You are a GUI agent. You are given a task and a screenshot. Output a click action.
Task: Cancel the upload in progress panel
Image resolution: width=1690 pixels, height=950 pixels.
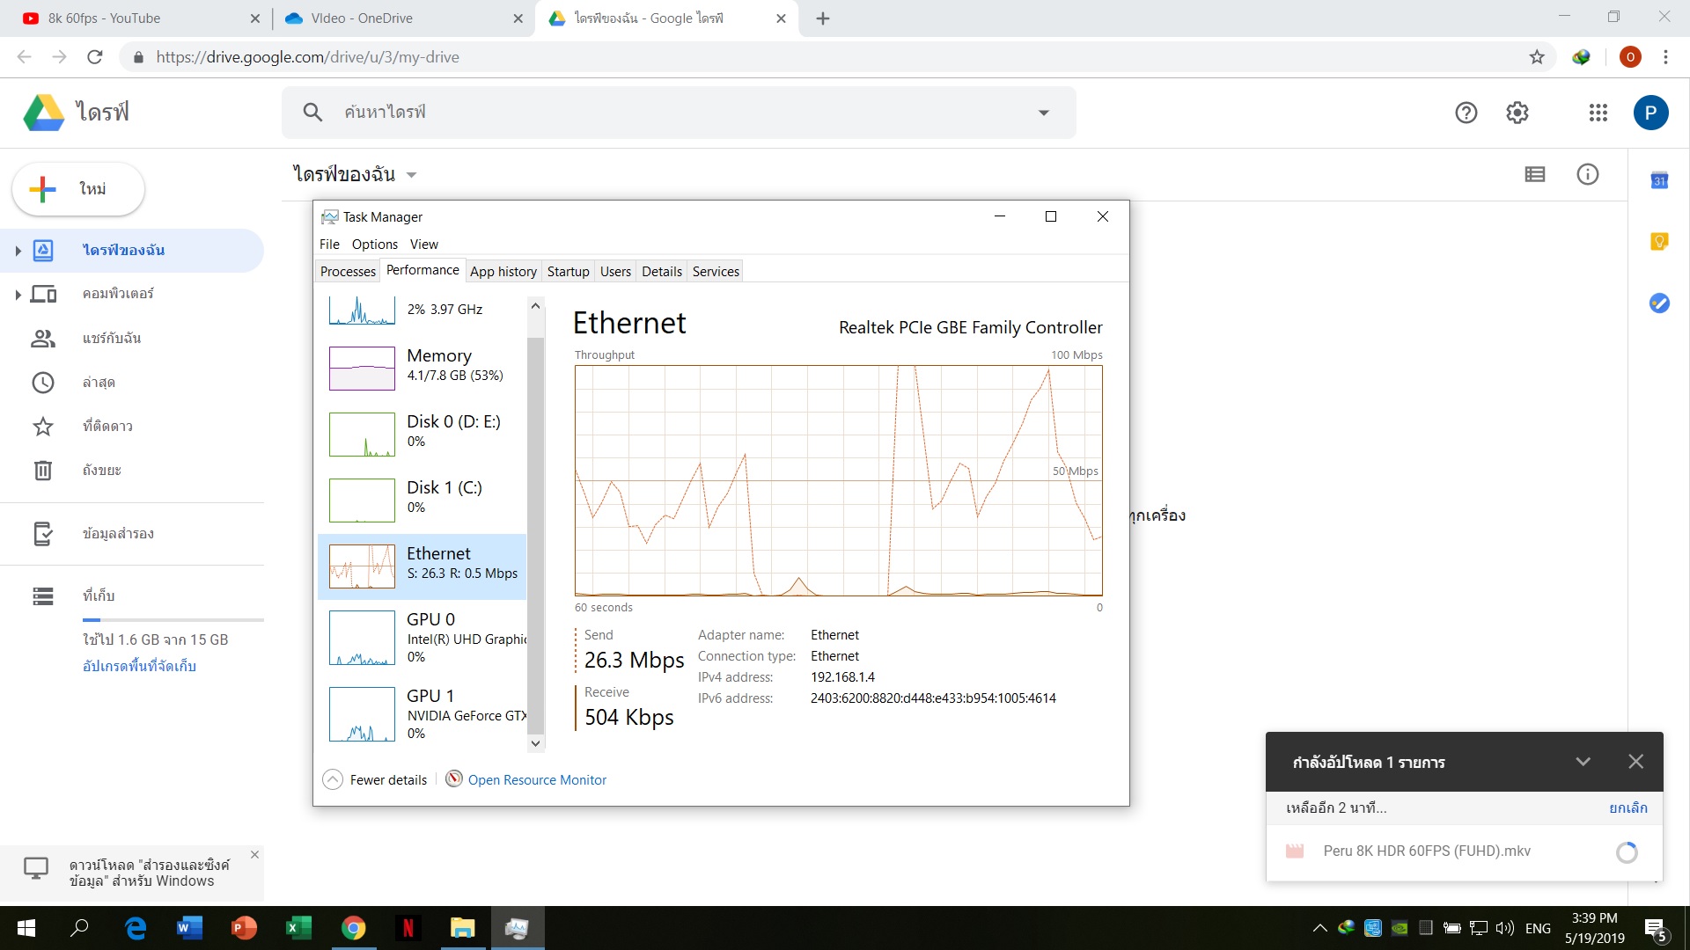(1628, 807)
